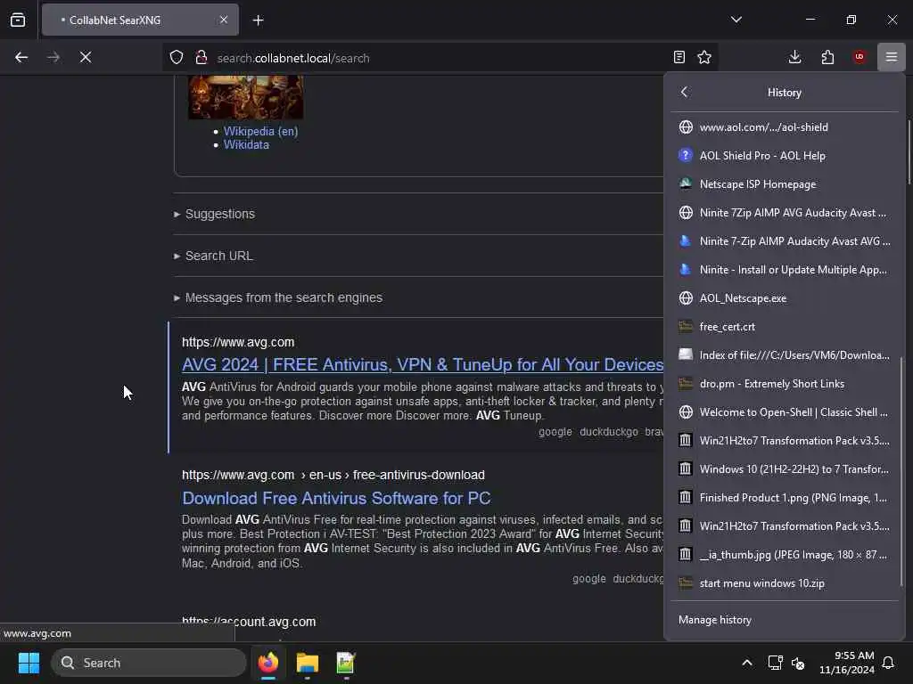Close the application hamburger menu
The height and width of the screenshot is (684, 913).
892,57
